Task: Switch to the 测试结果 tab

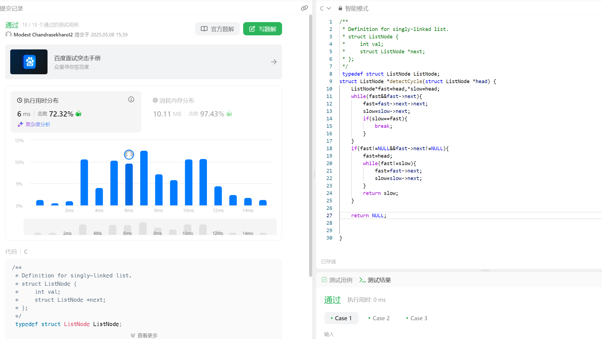Action: [x=375, y=280]
